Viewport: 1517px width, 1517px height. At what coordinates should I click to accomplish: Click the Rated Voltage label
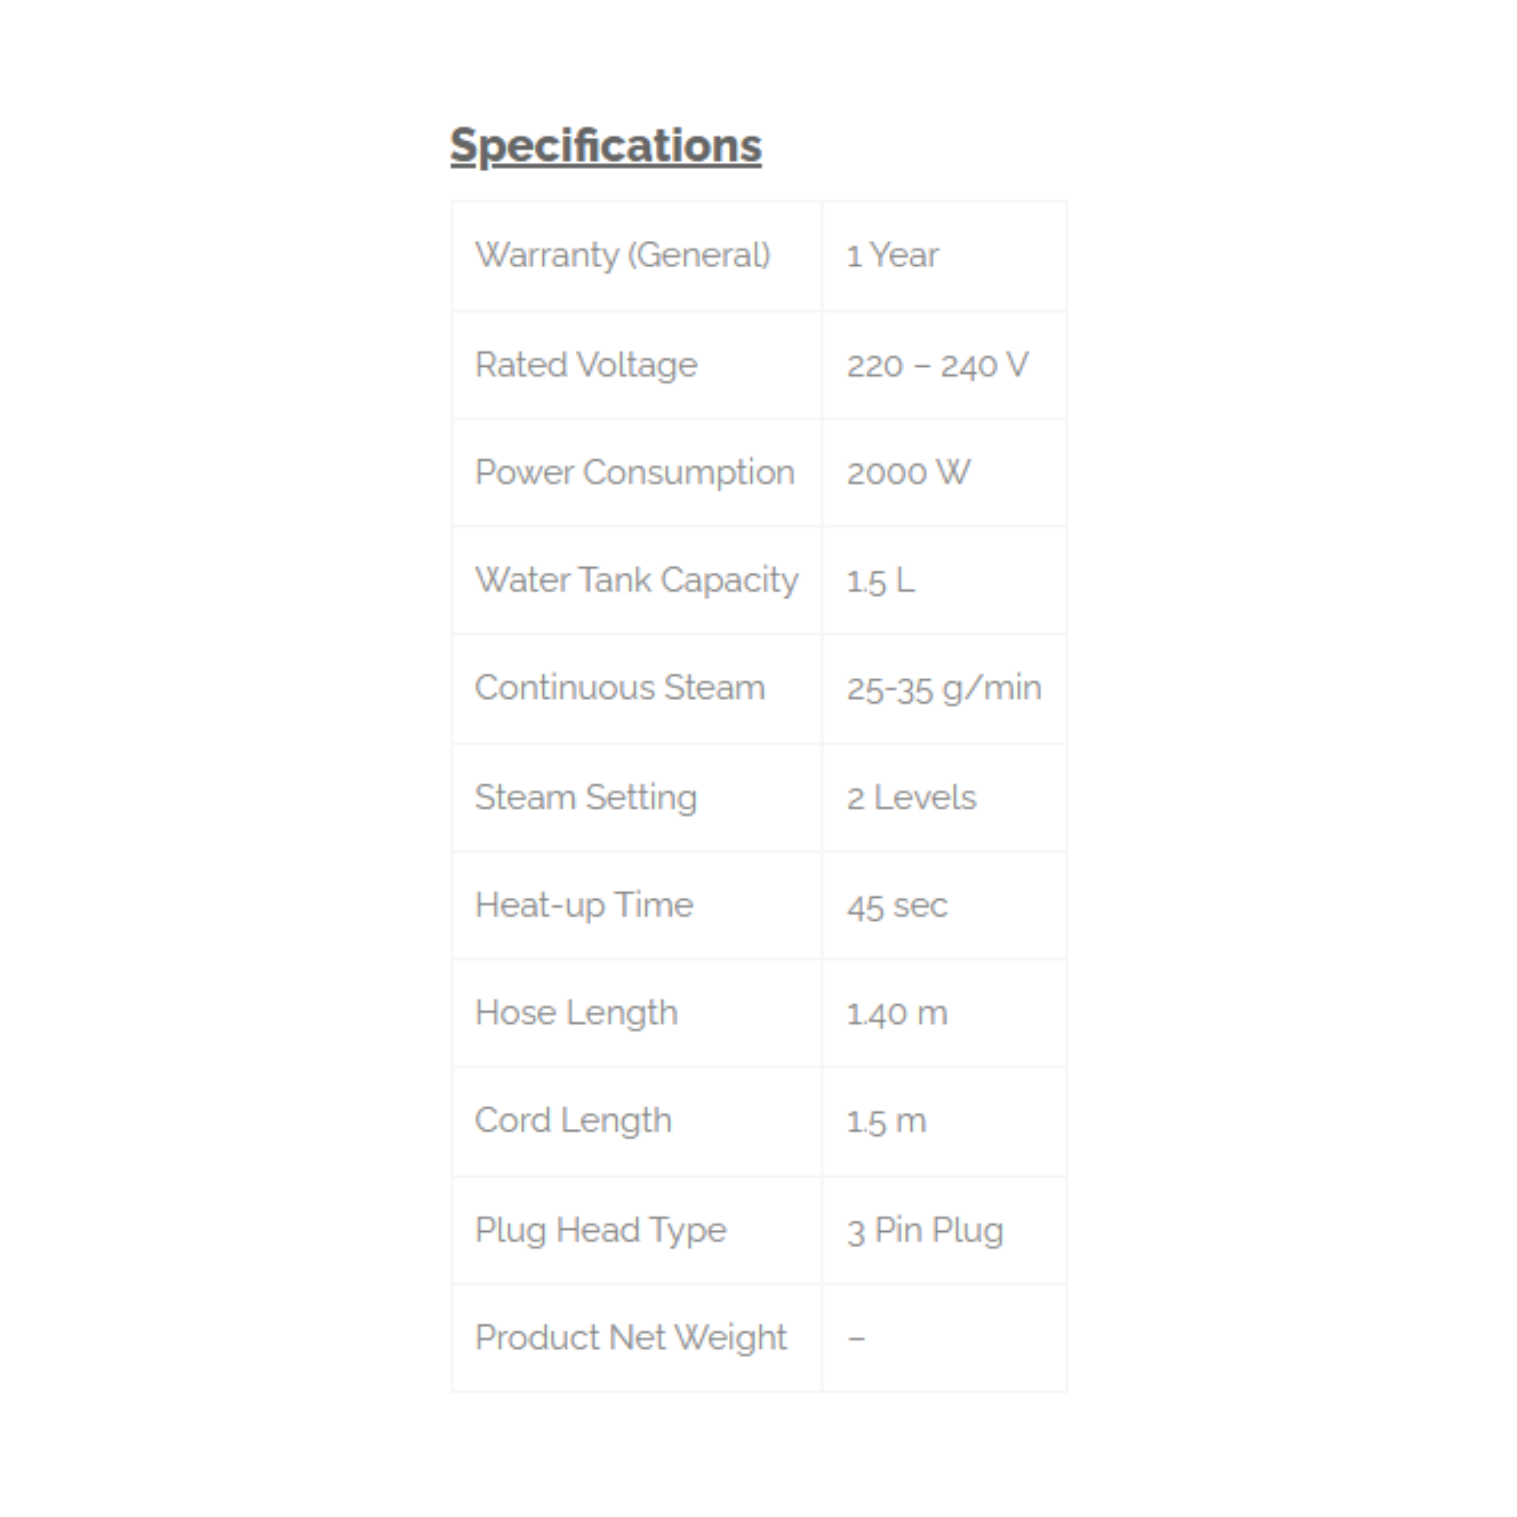point(586,365)
